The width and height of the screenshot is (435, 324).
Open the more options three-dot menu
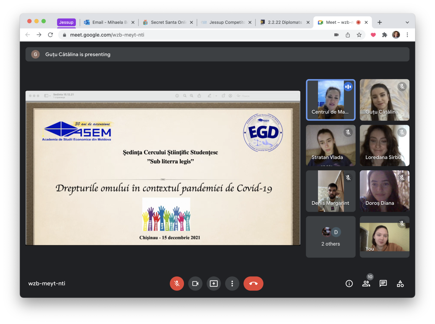[x=232, y=283]
